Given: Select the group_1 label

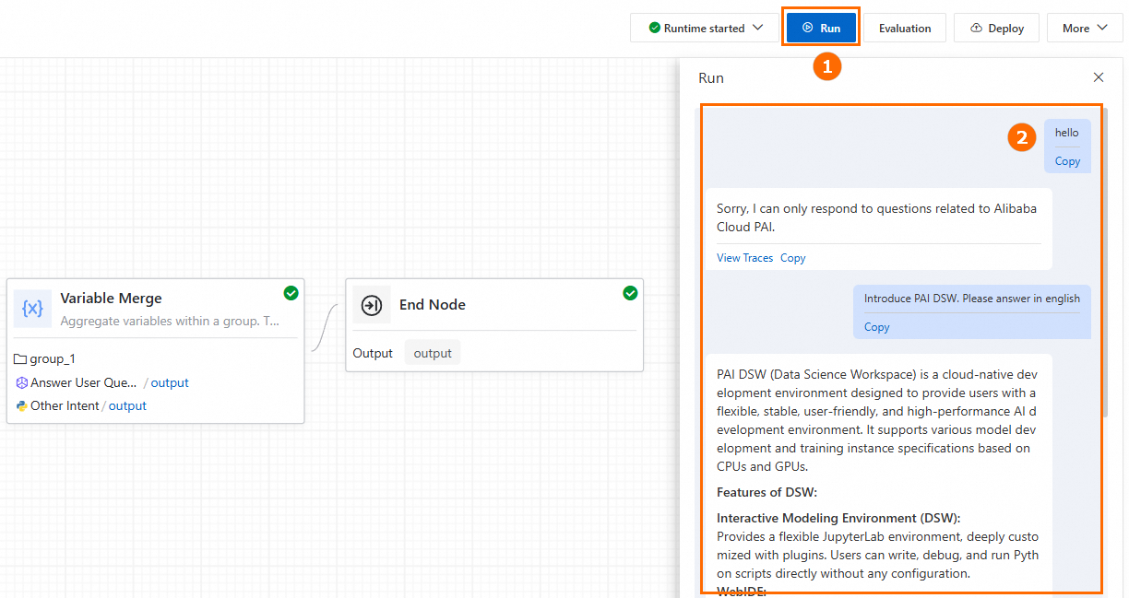Looking at the screenshot, I should click(53, 359).
